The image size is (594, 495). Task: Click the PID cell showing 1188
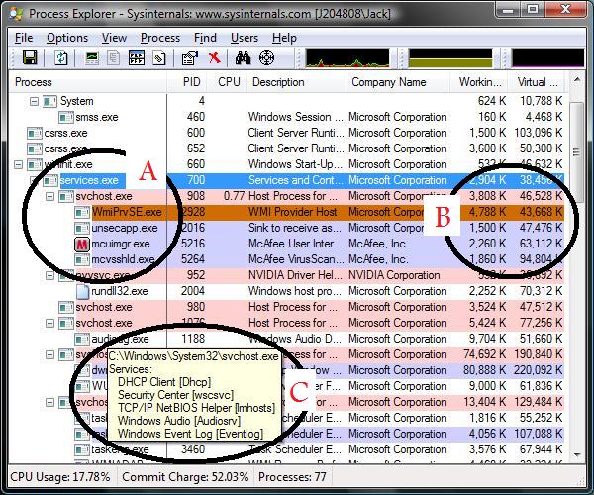click(x=193, y=339)
